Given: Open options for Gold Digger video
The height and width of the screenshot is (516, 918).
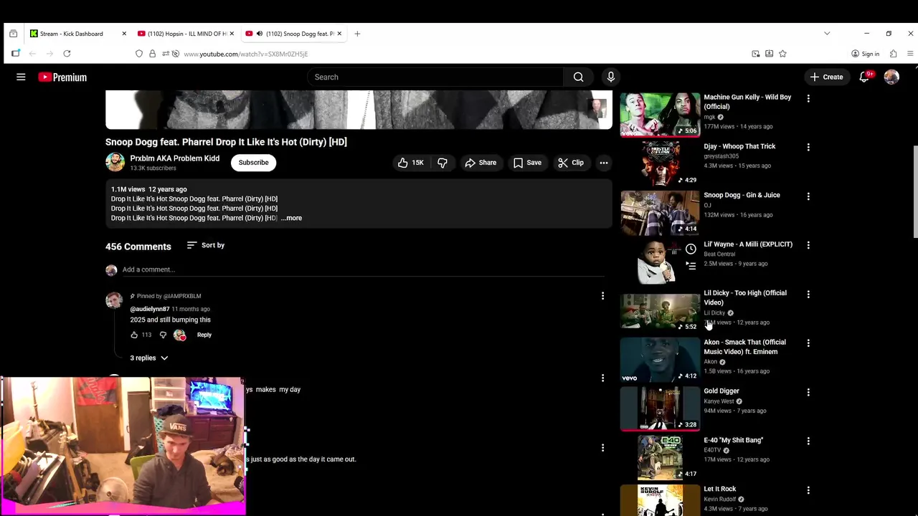Looking at the screenshot, I should pos(808,392).
